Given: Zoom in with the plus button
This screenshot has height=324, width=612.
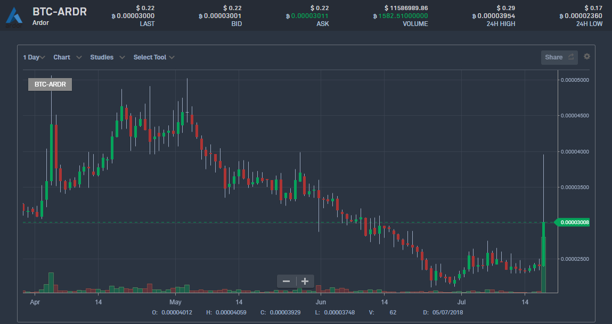Looking at the screenshot, I should (x=305, y=281).
